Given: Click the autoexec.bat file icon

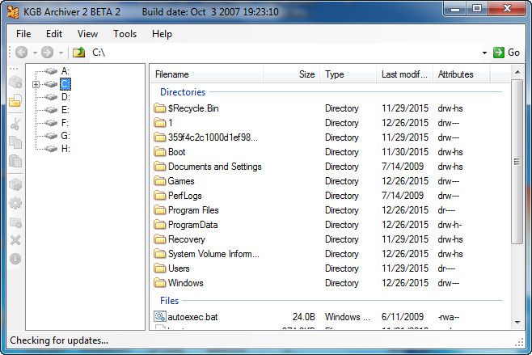Looking at the screenshot, I should point(160,317).
